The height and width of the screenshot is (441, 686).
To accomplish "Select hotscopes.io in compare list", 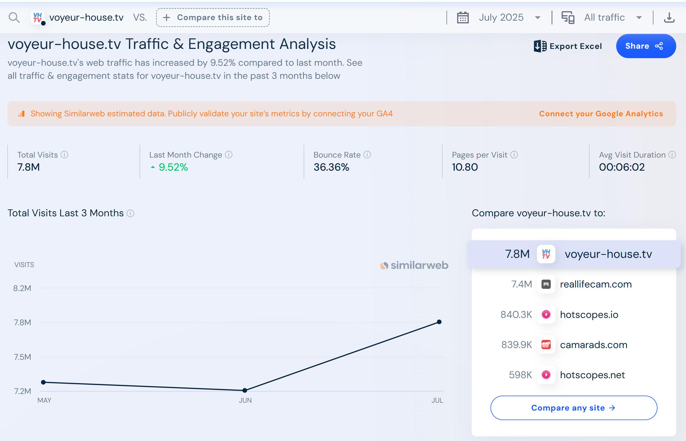I will (x=589, y=315).
